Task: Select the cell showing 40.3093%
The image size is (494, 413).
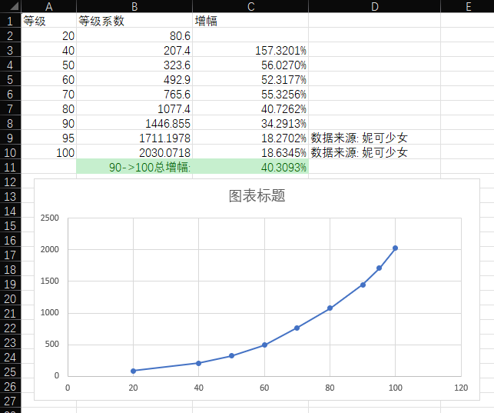Action: point(250,167)
